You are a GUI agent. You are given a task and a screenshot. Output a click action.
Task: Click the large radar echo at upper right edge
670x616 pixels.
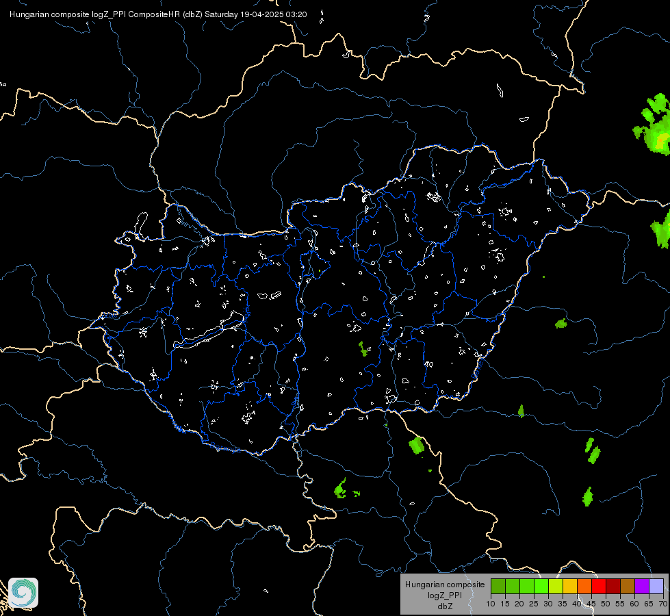click(652, 125)
